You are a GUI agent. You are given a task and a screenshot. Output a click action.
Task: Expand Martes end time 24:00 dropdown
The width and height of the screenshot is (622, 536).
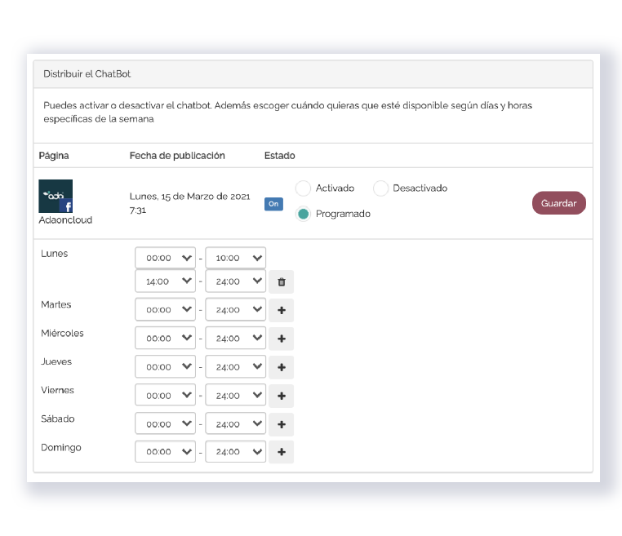(x=236, y=310)
